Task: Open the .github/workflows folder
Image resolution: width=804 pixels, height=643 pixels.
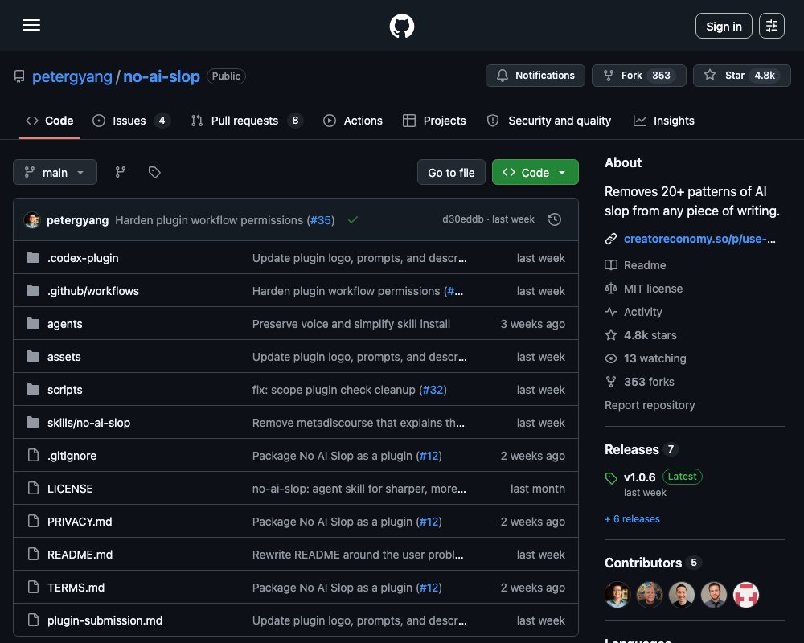Action: [92, 291]
